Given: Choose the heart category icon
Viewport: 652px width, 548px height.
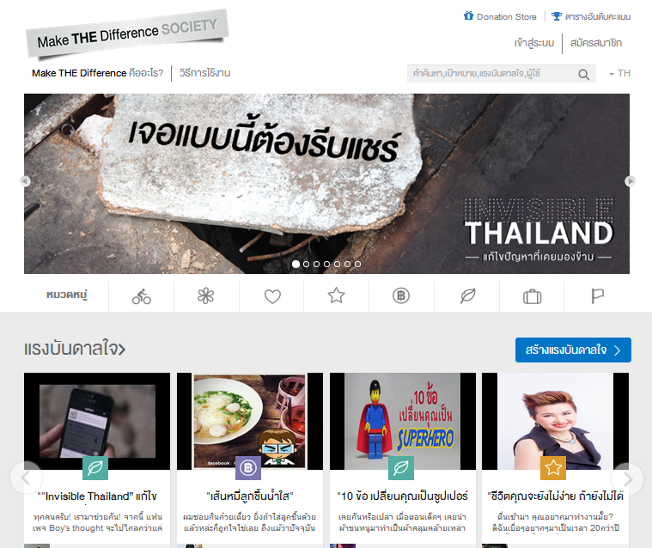Looking at the screenshot, I should [x=272, y=296].
